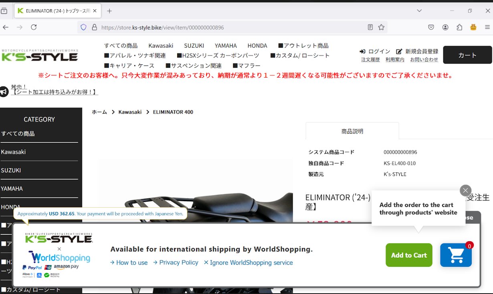Image resolution: width=493 pixels, height=294 pixels.
Task: Click the tracking protection shield icon
Action: point(83,27)
